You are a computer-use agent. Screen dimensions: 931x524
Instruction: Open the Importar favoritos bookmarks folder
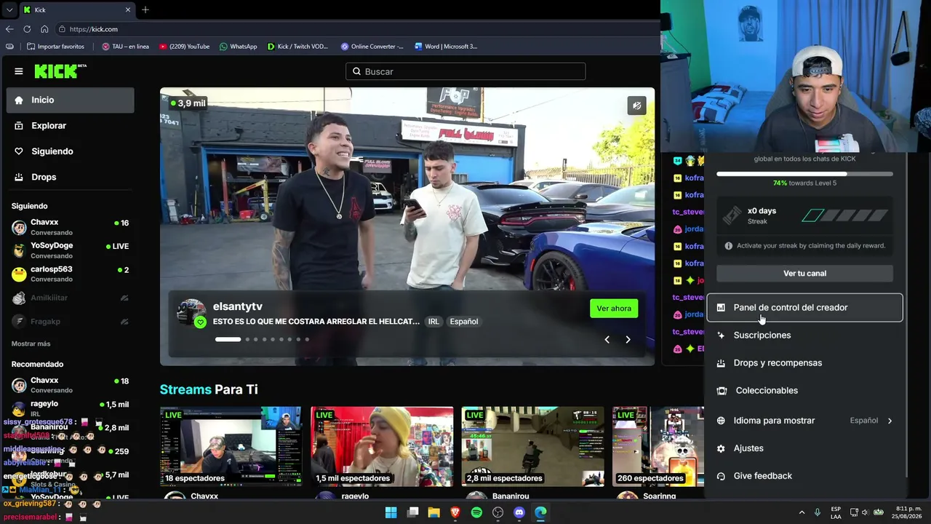tap(55, 47)
